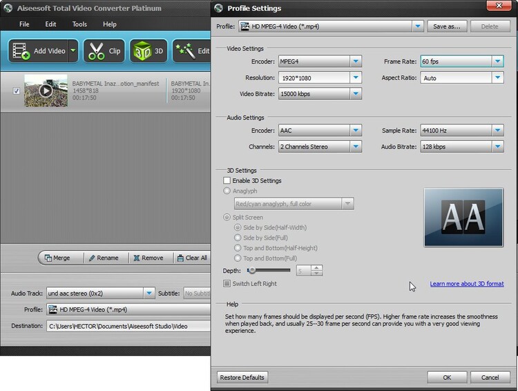The image size is (518, 391).
Task: Open the Video Bitrate 15000 kbps dropdown
Action: point(356,93)
